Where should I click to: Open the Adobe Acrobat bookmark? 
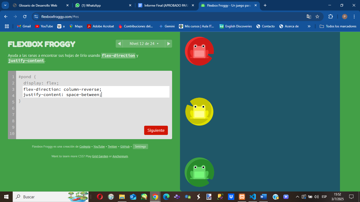(x=101, y=26)
